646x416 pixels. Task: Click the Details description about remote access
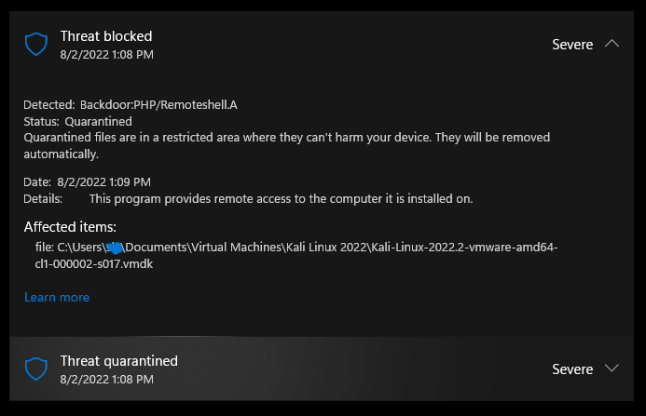(281, 198)
